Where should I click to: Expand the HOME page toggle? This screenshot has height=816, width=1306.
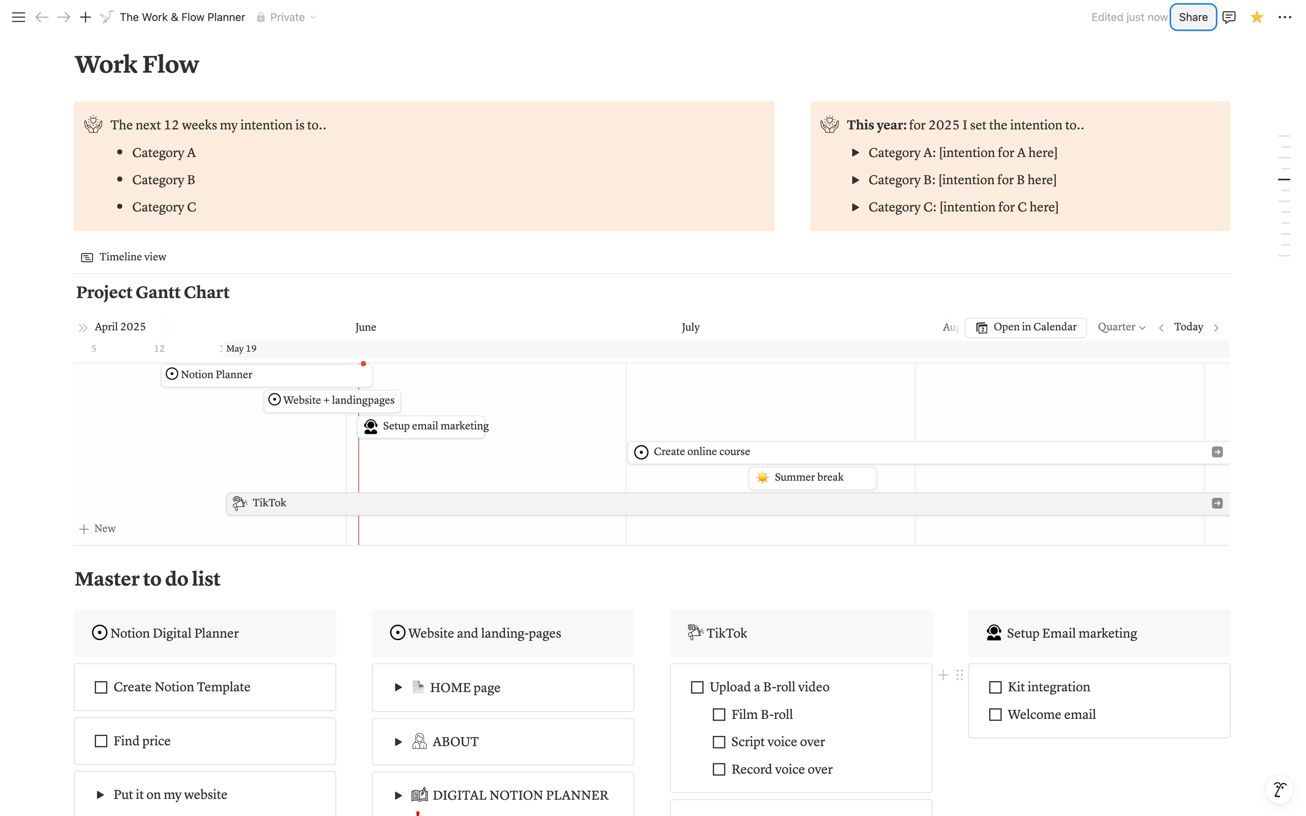pyautogui.click(x=398, y=687)
